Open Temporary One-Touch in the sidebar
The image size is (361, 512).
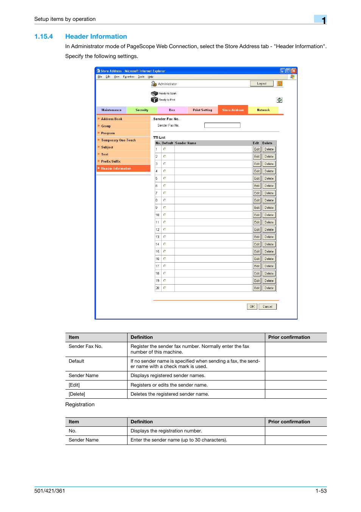click(123, 140)
